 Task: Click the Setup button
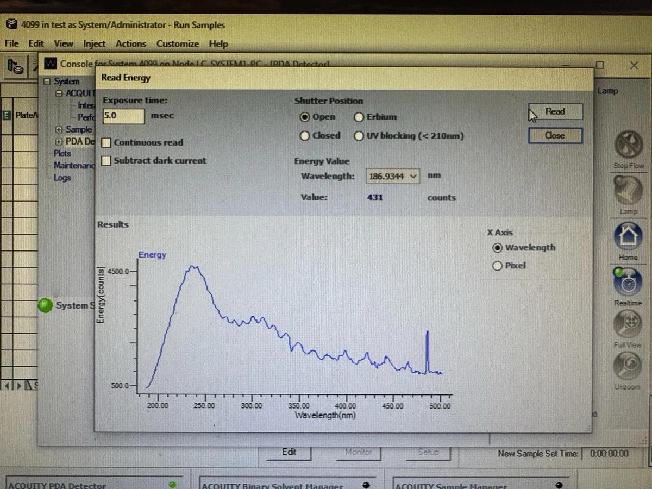[x=428, y=452]
